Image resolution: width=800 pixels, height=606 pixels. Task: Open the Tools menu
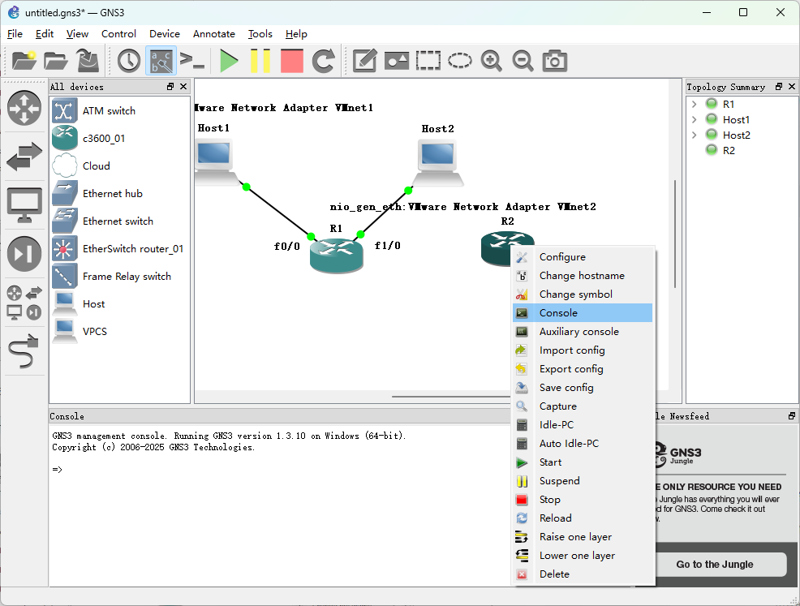pos(260,34)
